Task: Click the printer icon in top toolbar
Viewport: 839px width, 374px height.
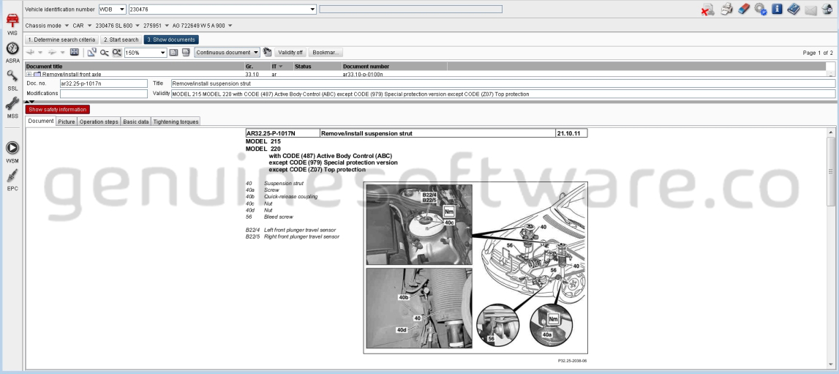Action: pyautogui.click(x=725, y=10)
